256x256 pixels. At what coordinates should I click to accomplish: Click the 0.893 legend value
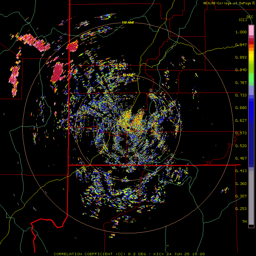point(241,57)
